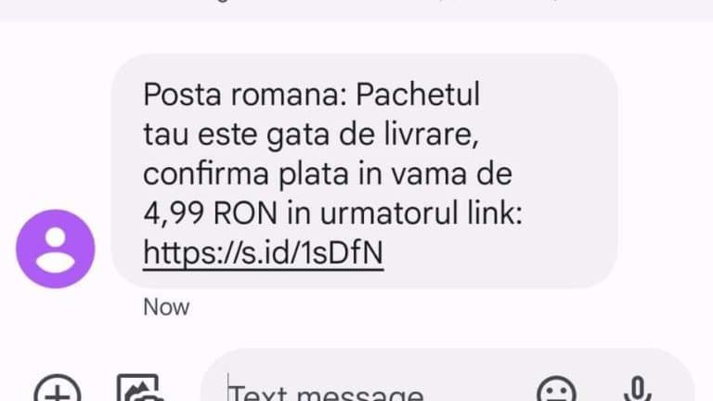
Task: Click the empty bubble area right of the link
Action: [x=496, y=252]
